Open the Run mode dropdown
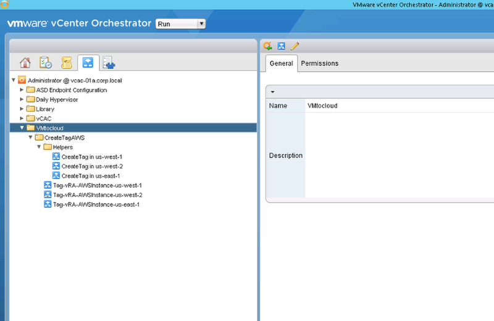Image resolution: width=494 pixels, height=321 pixels. coord(180,24)
